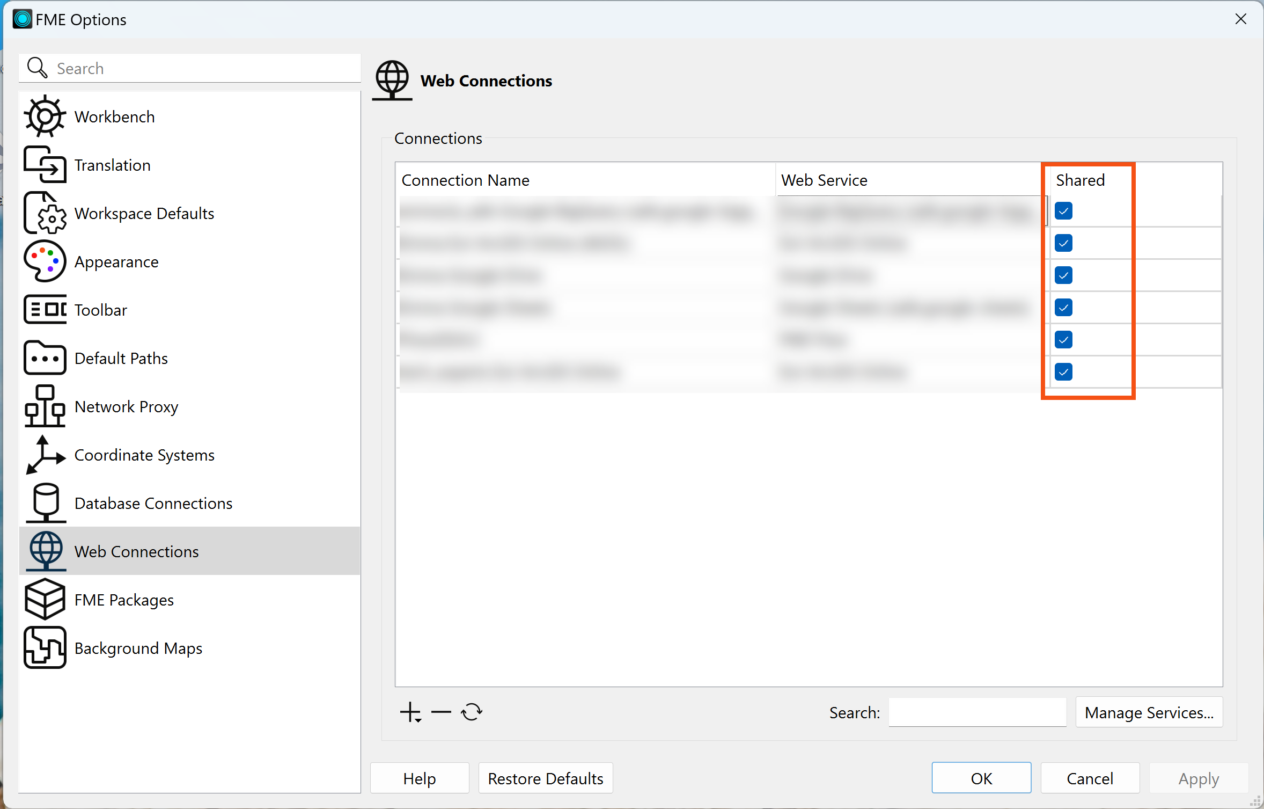Screen dimensions: 1264x809
Task: Click the connections Search input field
Action: (x=978, y=712)
